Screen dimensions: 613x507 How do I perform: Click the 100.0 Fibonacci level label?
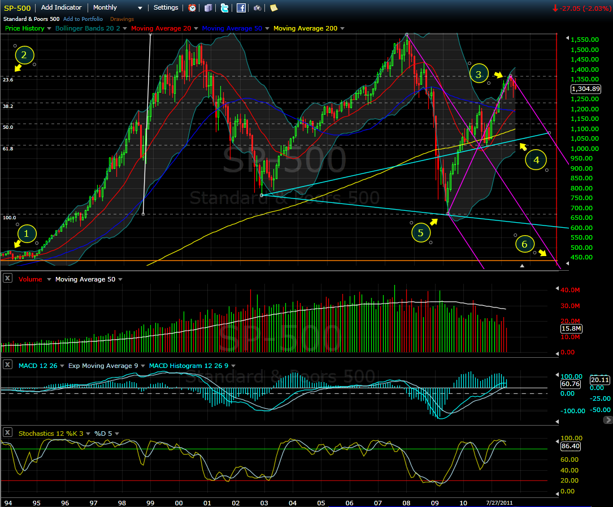click(10, 218)
